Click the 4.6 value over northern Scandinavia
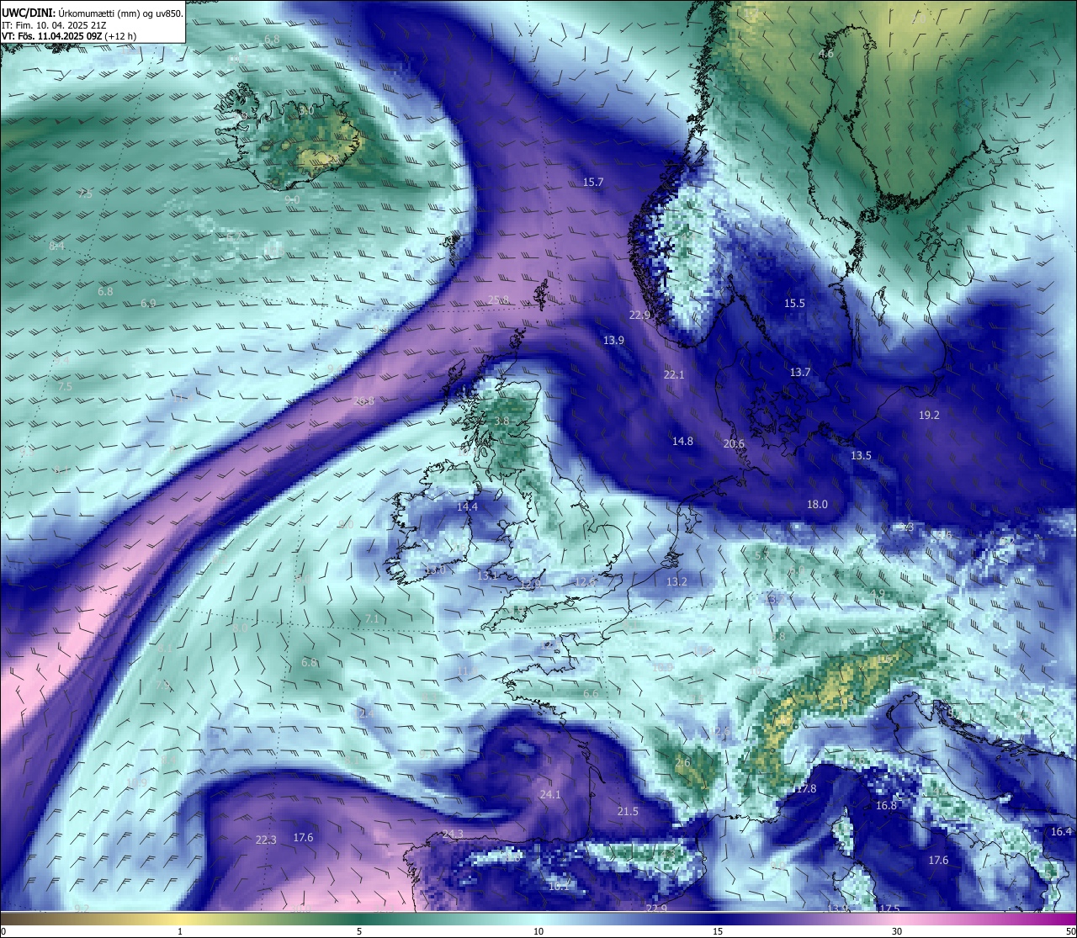Screen dimensions: 1077x938 click(826, 53)
